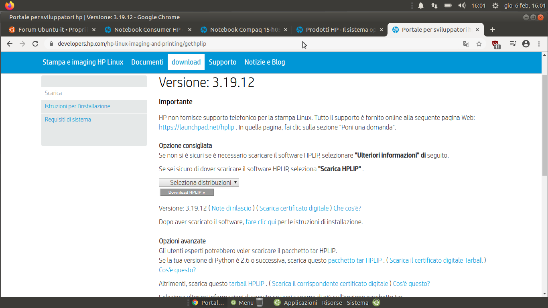Image resolution: width=548 pixels, height=308 pixels.
Task: Click the browser forward arrow
Action: tap(22, 44)
